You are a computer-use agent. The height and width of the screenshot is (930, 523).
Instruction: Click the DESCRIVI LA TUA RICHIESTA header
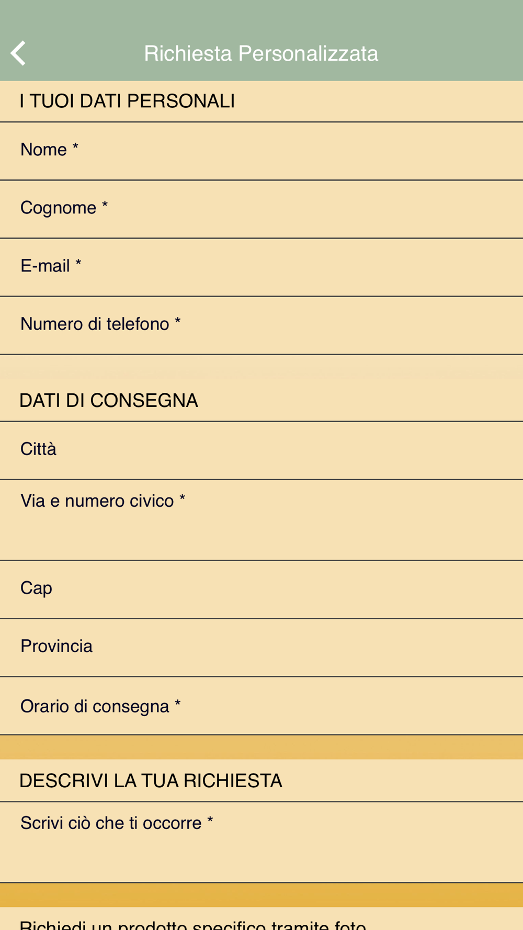click(x=151, y=781)
